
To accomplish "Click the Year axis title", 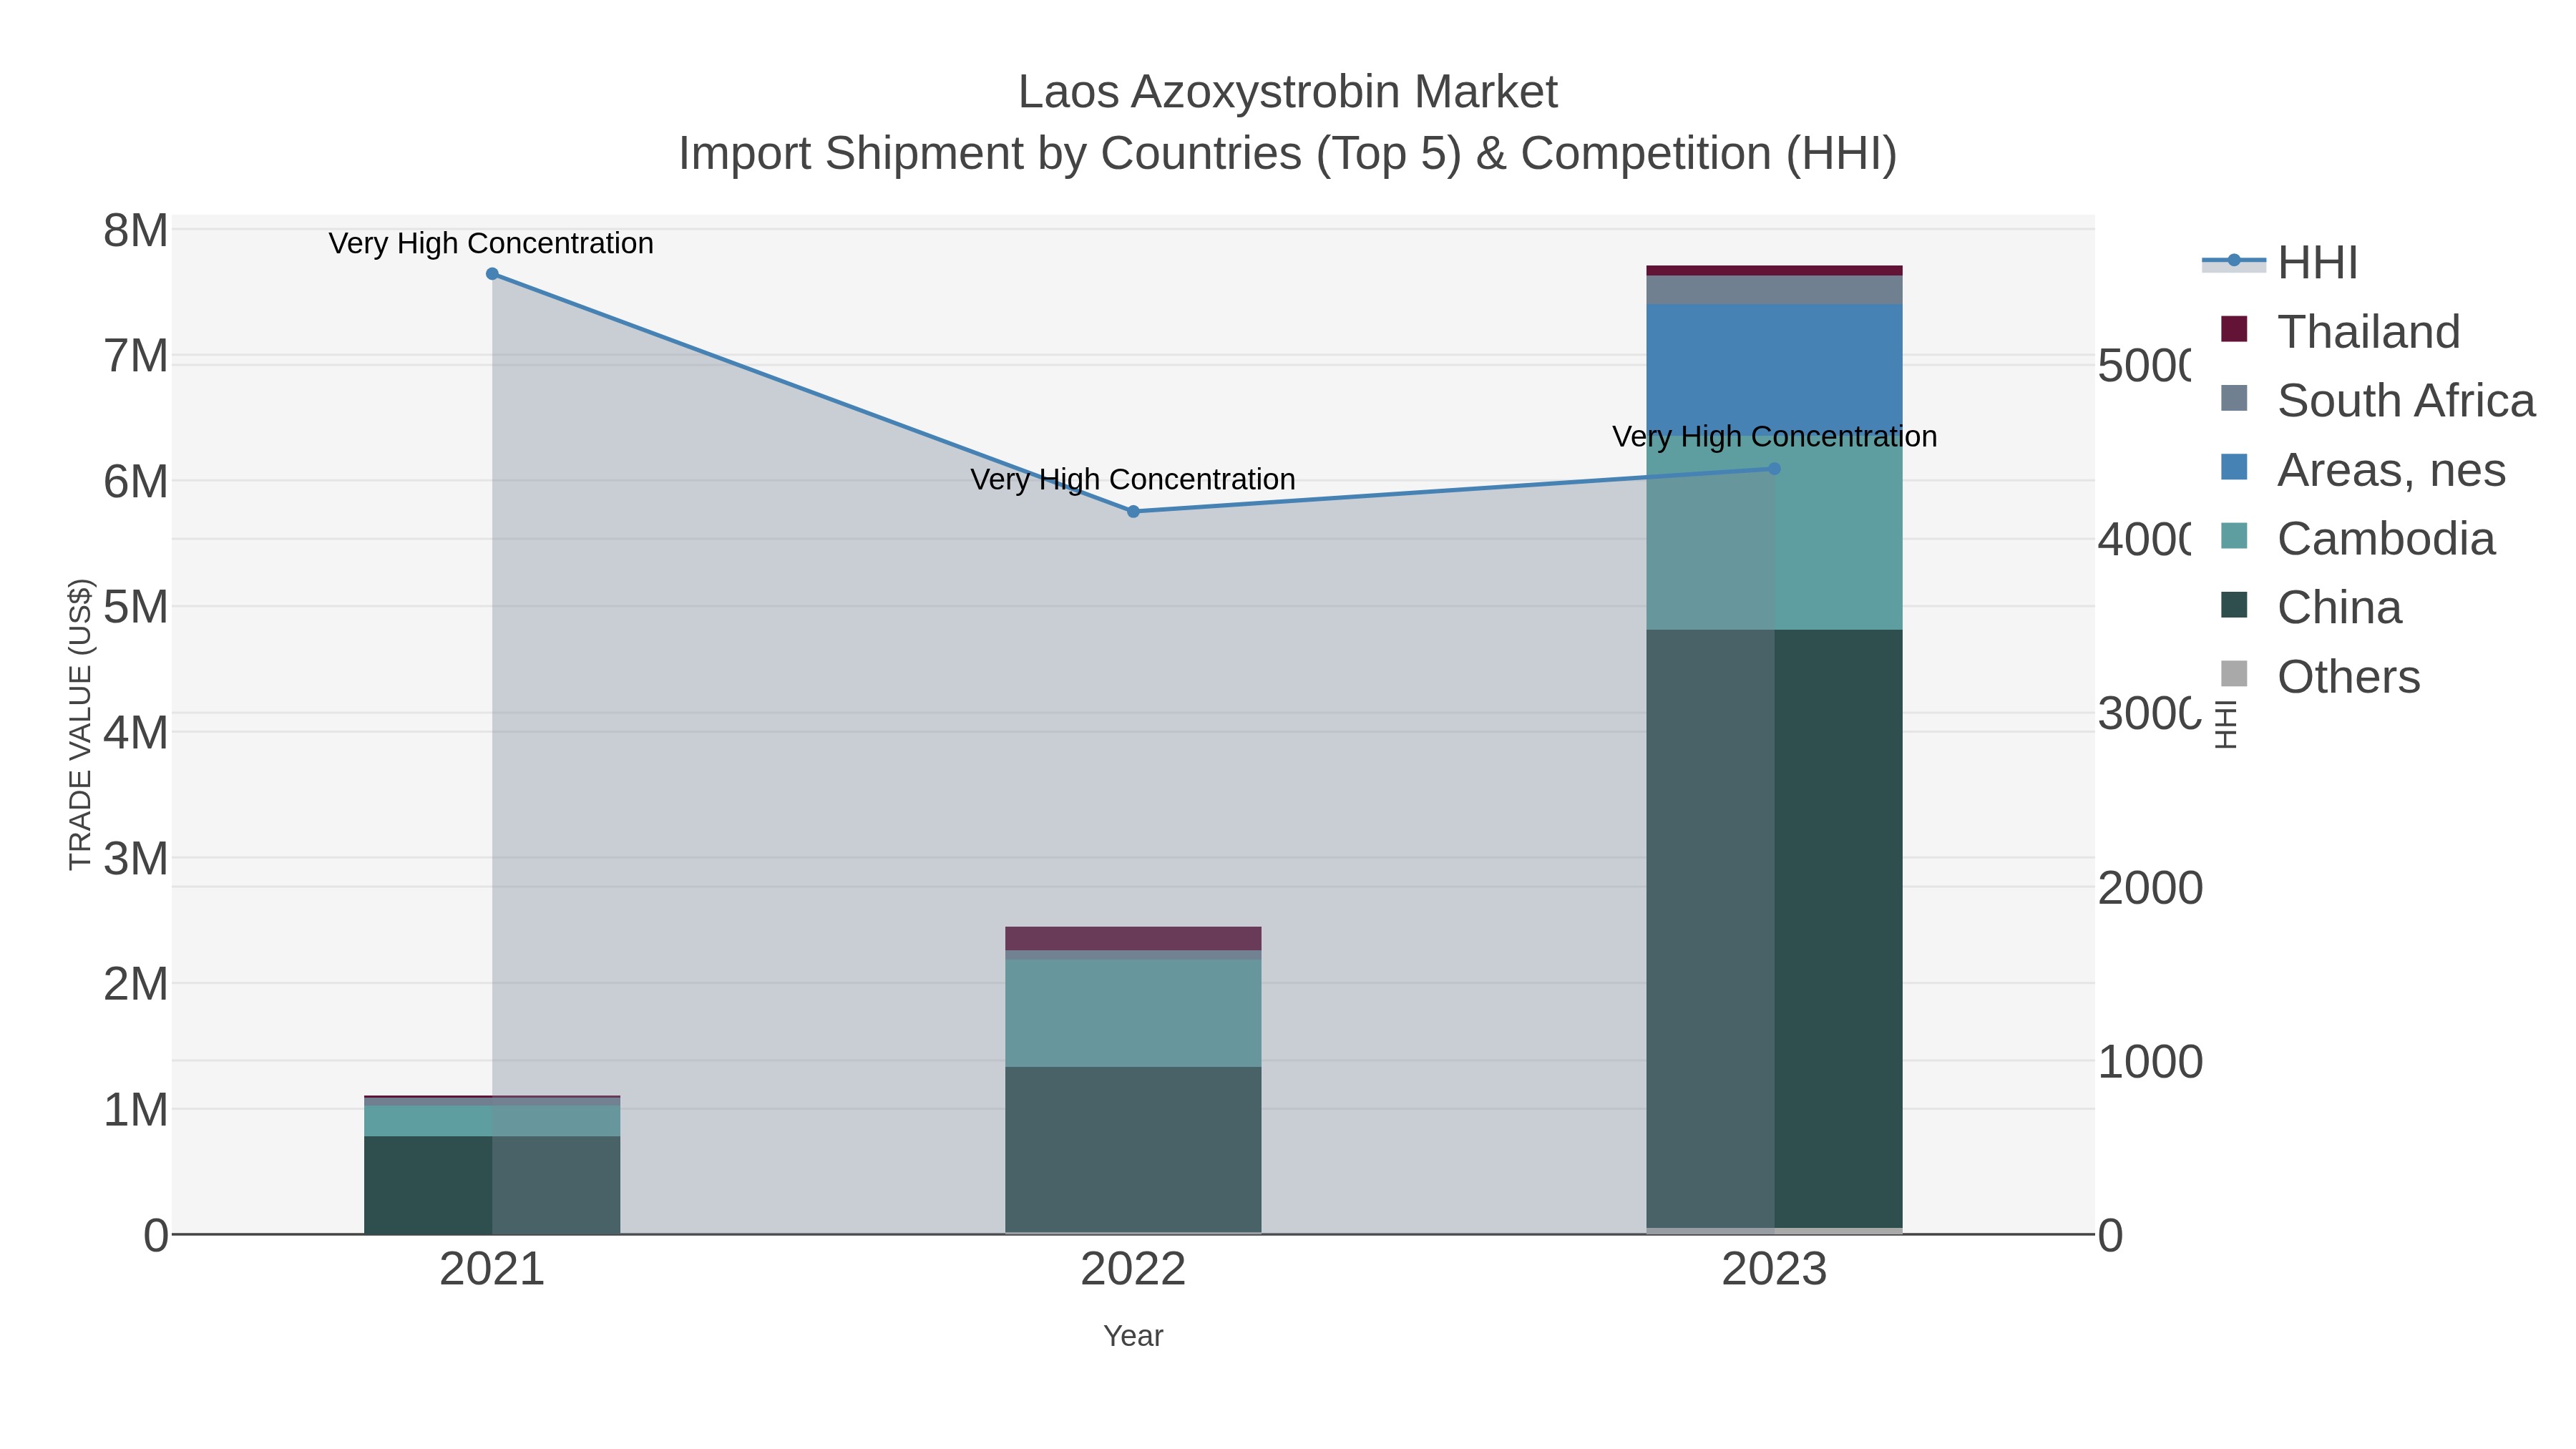I will click(1133, 1336).
